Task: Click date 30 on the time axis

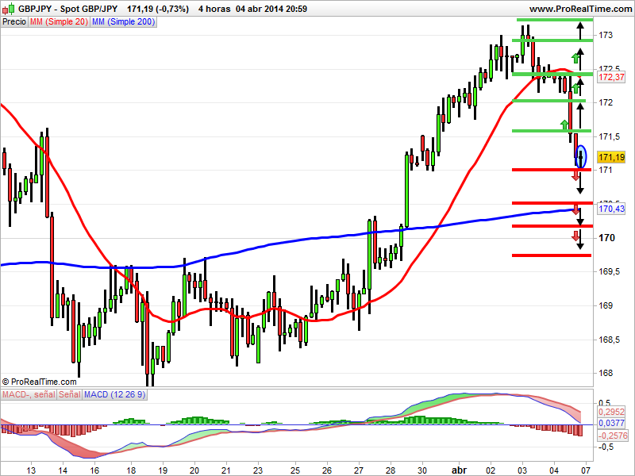Action: 422,470
